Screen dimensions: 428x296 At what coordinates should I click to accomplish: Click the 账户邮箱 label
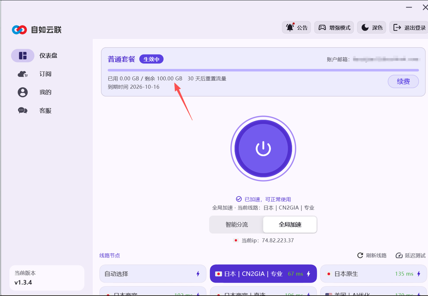338,59
